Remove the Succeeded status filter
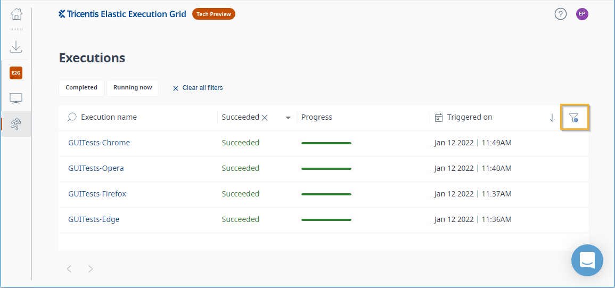 265,117
